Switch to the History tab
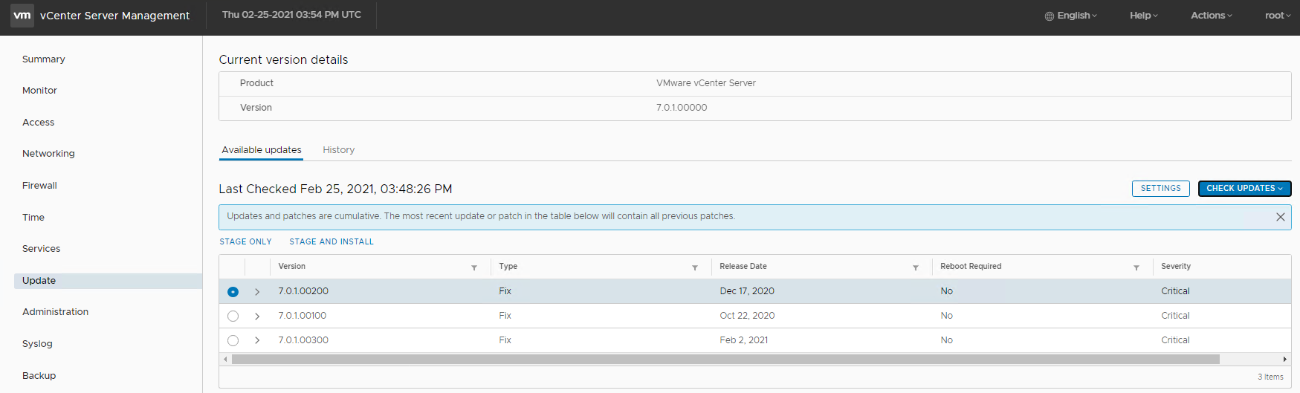This screenshot has width=1300, height=393. pos(338,150)
